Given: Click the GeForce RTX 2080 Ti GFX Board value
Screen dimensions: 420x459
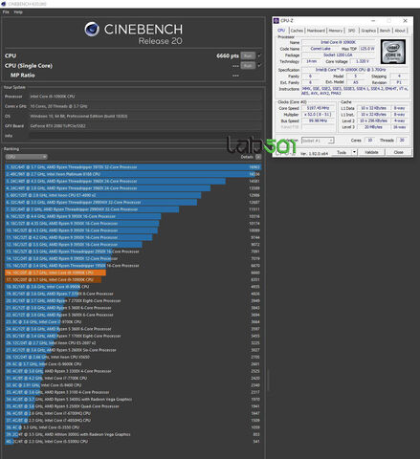Looking at the screenshot, I should click(x=57, y=126).
